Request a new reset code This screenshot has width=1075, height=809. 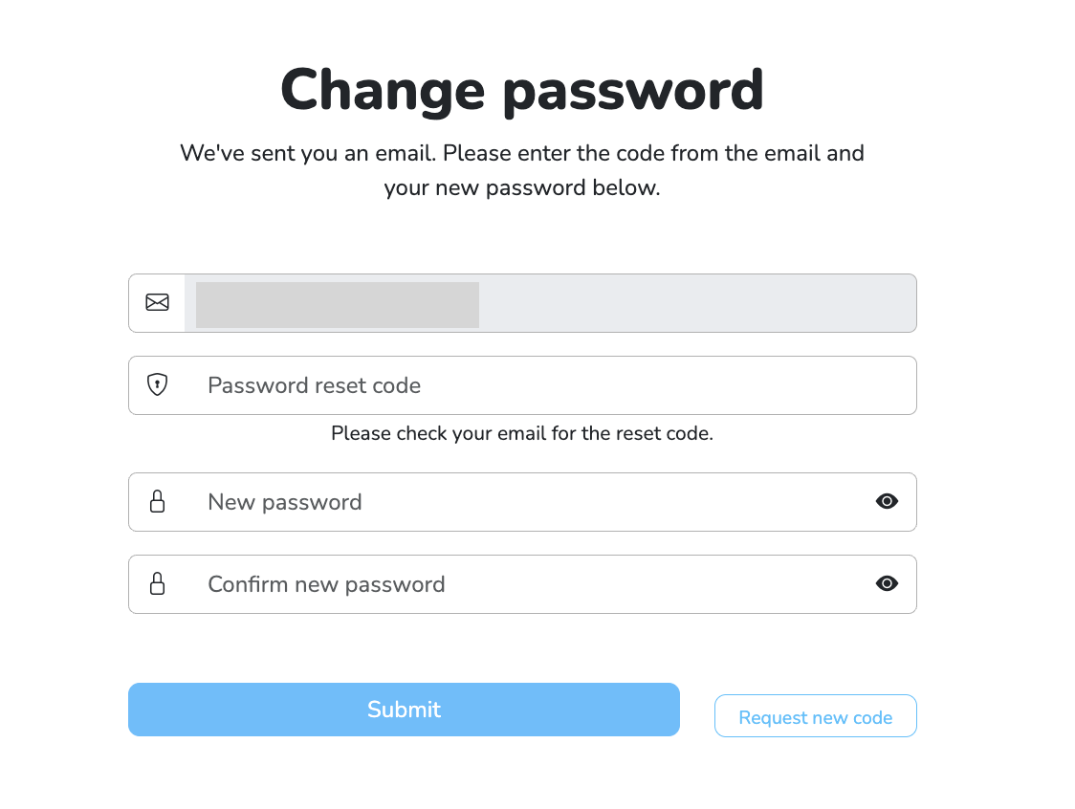point(815,716)
